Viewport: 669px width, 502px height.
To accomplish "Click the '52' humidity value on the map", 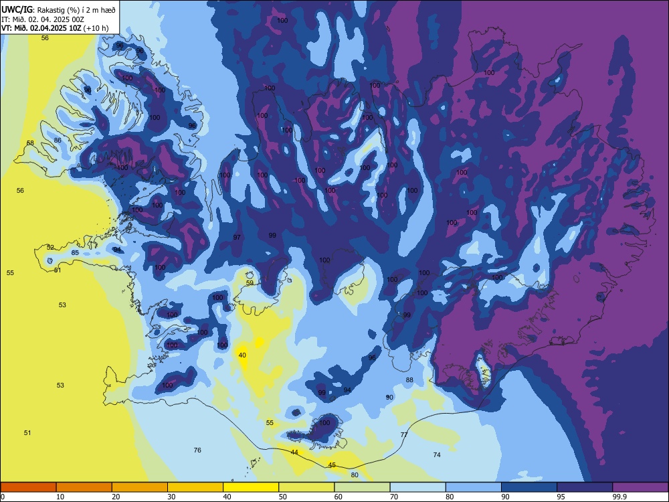I will (50, 247).
